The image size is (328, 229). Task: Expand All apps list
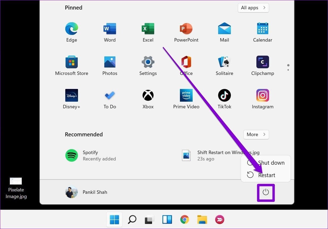coord(253,8)
